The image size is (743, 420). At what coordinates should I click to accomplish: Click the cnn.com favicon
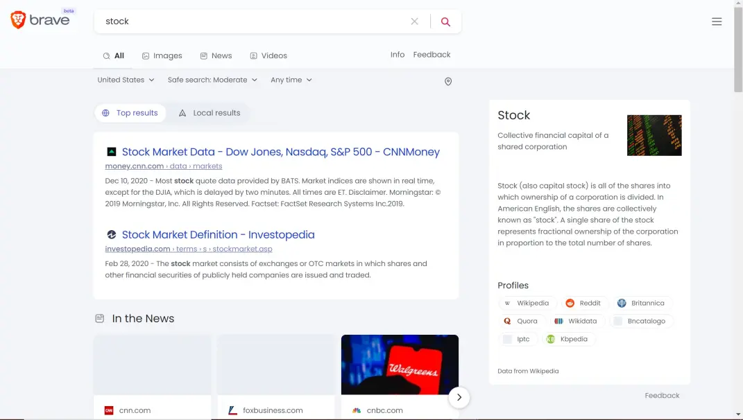tap(109, 410)
